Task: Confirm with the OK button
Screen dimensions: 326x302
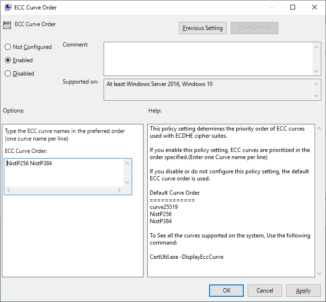Action: (226, 291)
